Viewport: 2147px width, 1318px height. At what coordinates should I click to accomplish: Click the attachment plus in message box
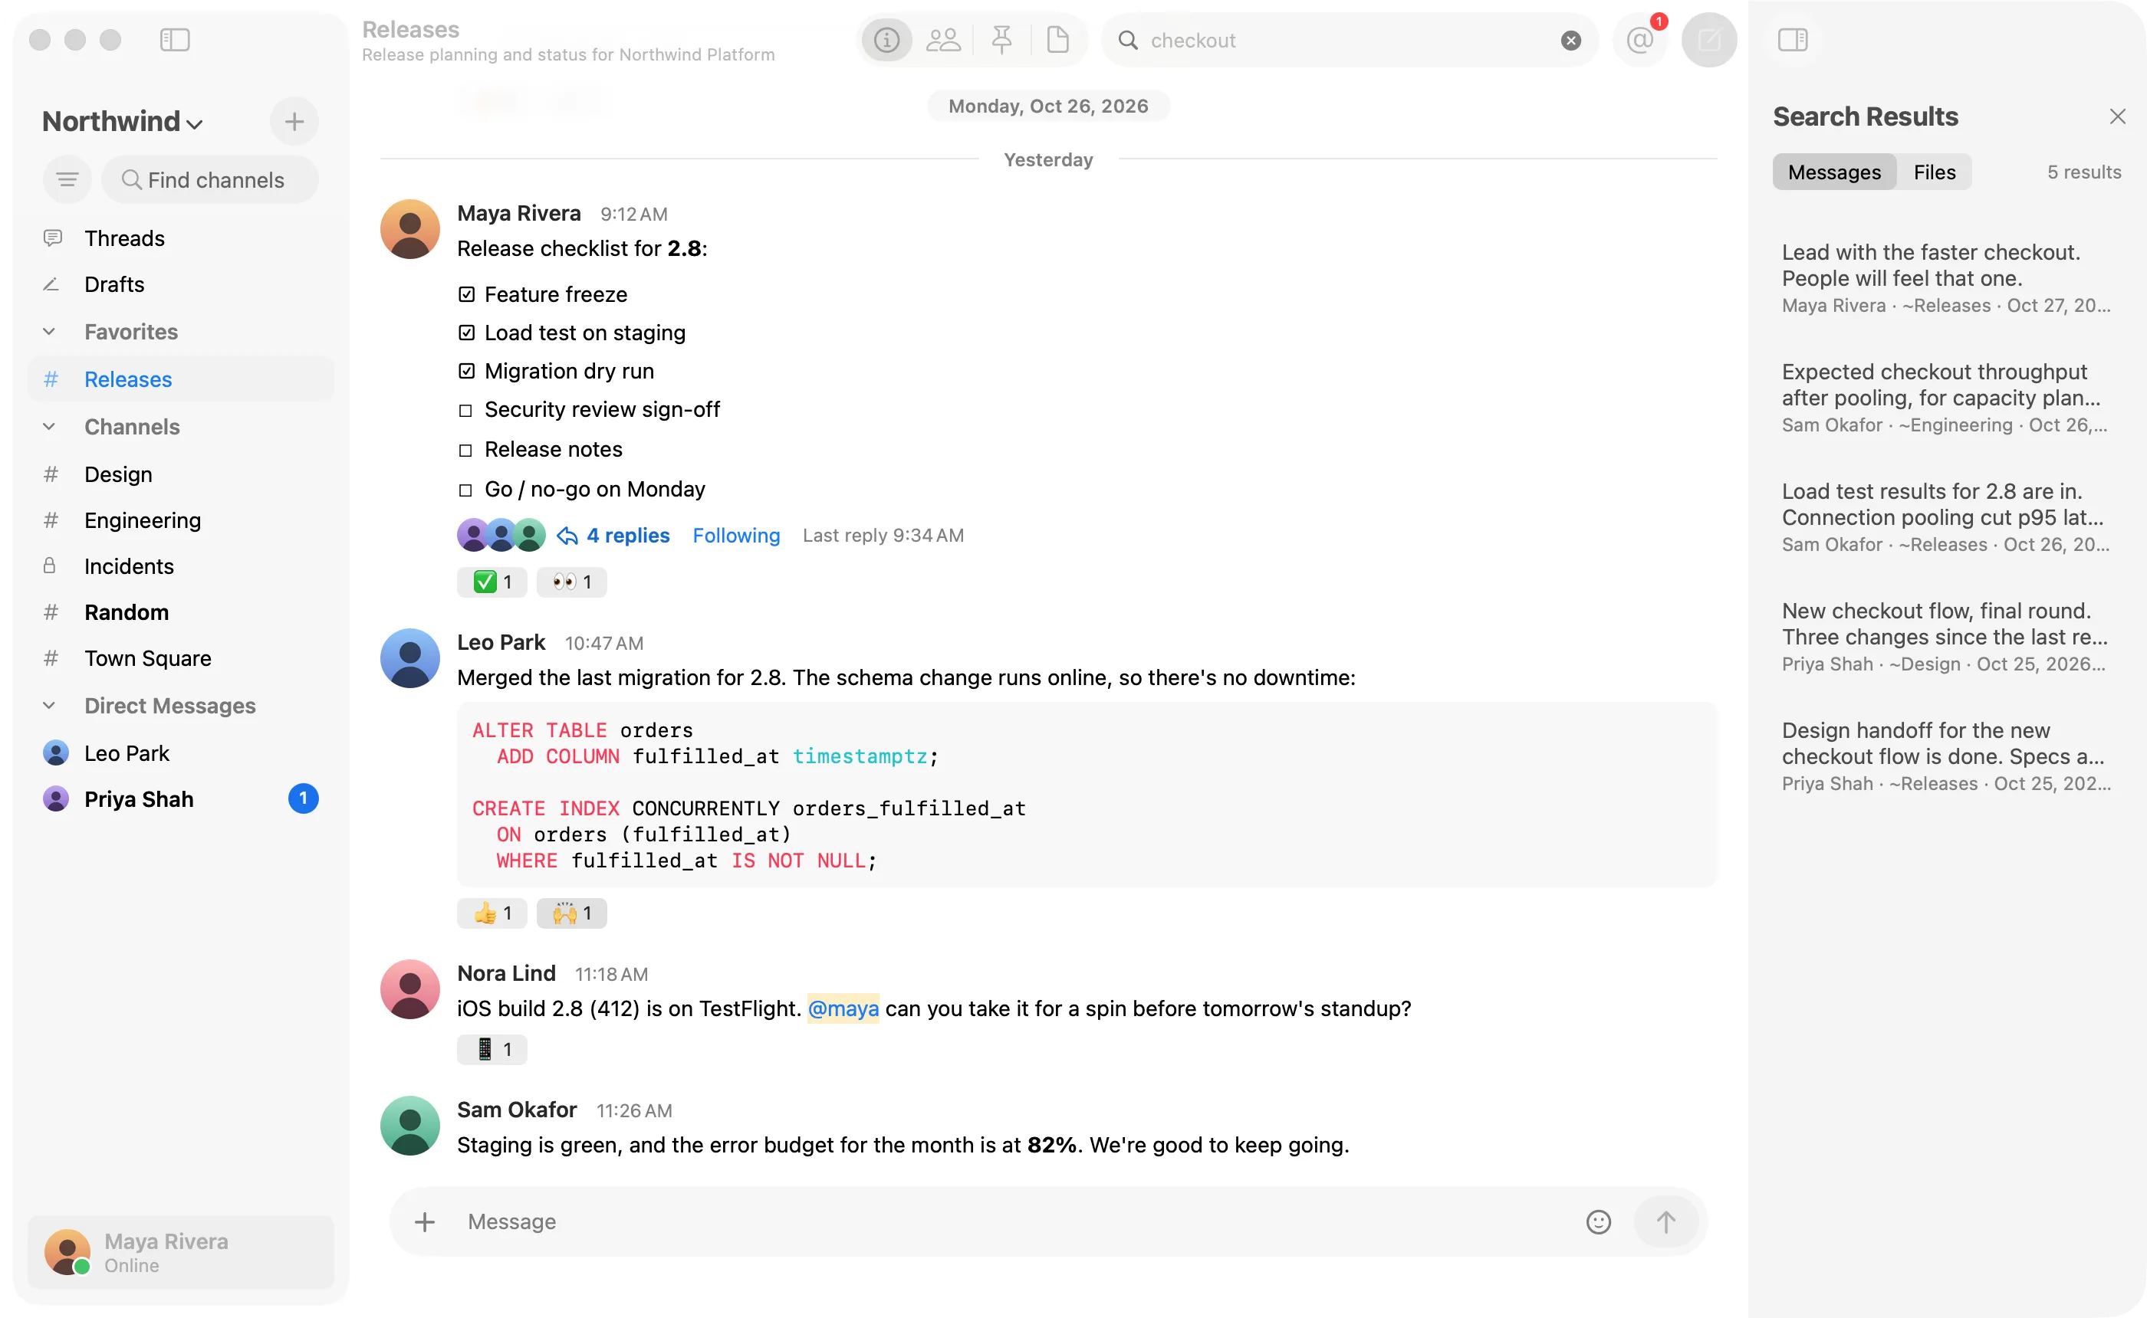point(425,1221)
